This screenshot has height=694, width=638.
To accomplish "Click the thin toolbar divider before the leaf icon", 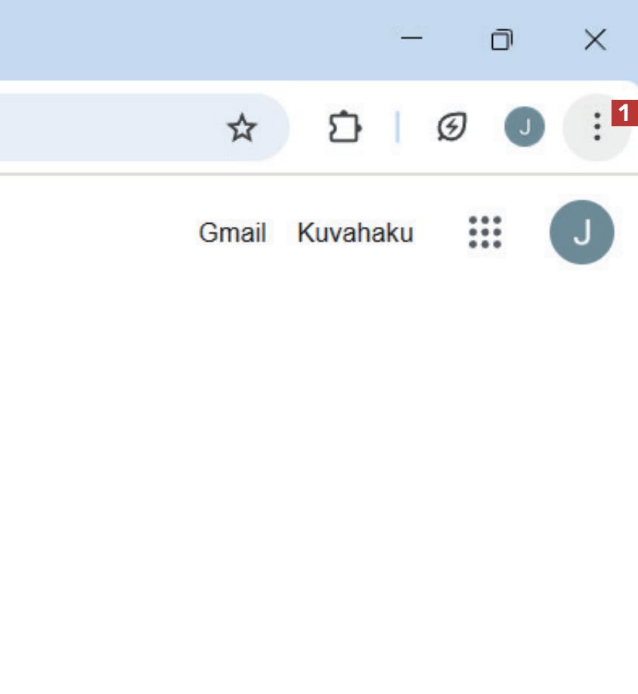I will 398,127.
